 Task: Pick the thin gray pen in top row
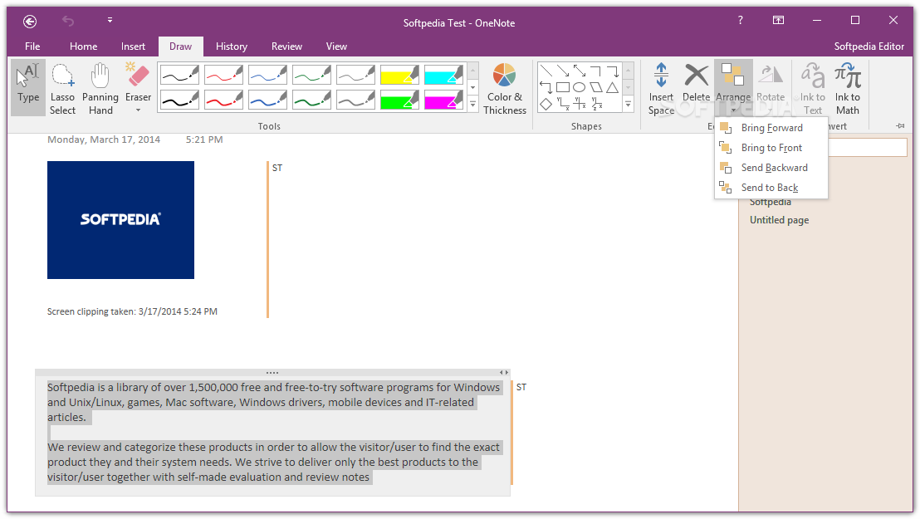click(355, 75)
